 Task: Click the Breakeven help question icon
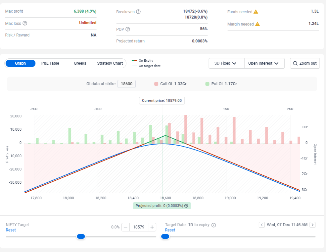click(x=138, y=12)
